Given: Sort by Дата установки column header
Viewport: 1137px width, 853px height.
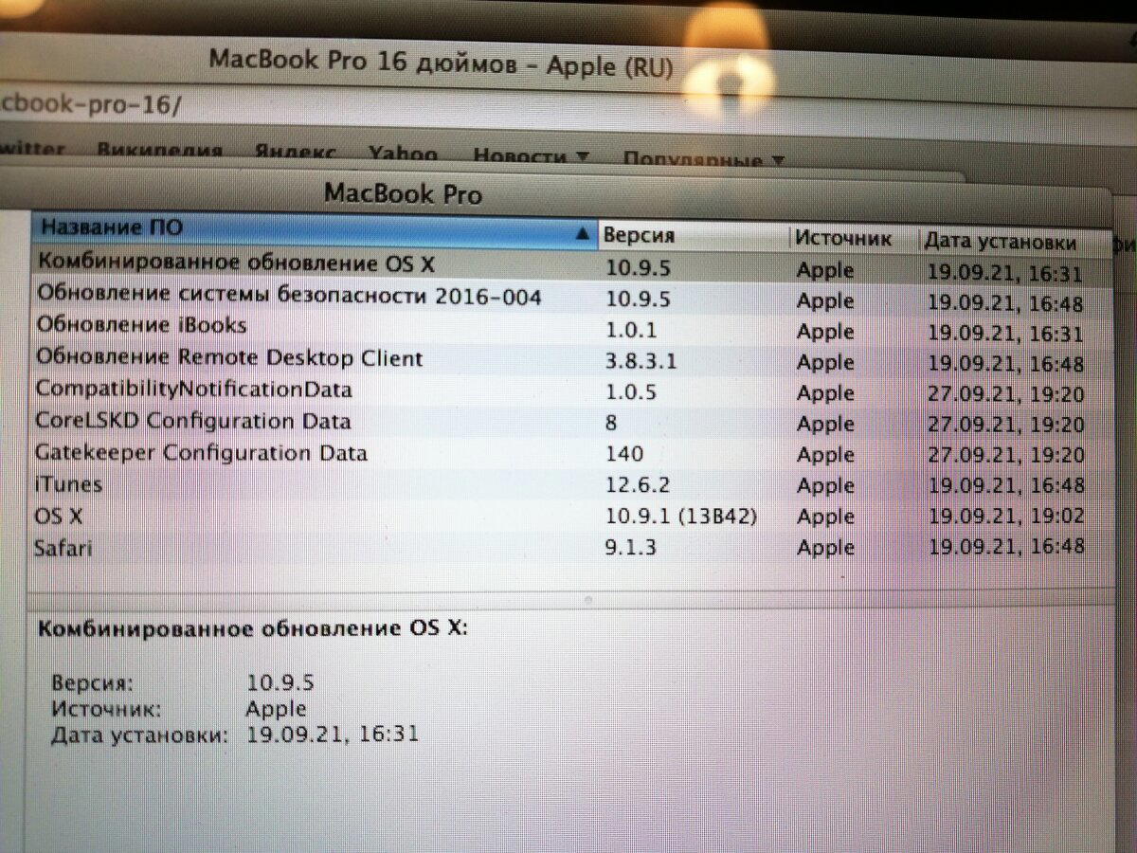Looking at the screenshot, I should [1000, 242].
